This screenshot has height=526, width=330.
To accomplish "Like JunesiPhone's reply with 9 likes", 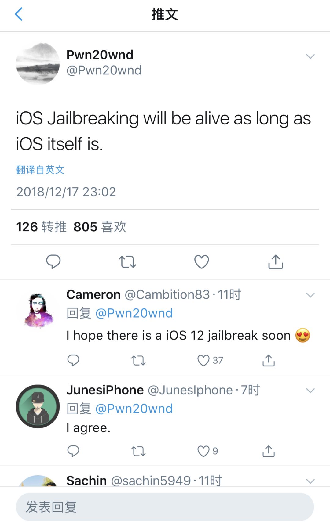I will click(x=207, y=451).
